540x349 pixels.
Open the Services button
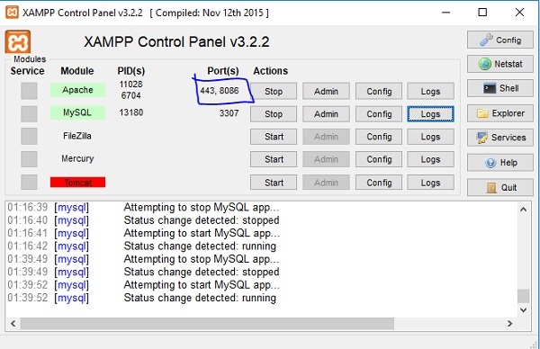(500, 138)
